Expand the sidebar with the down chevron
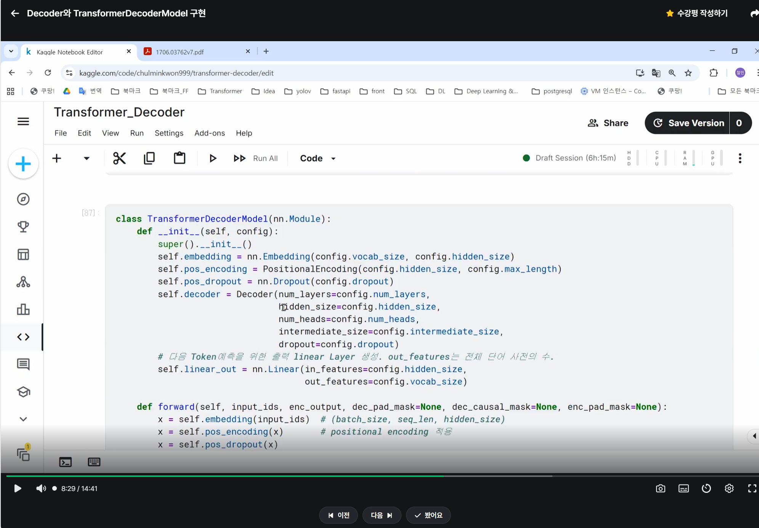Viewport: 759px width, 528px height. [x=23, y=419]
